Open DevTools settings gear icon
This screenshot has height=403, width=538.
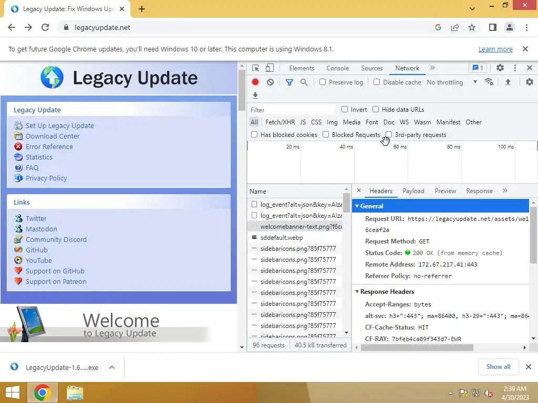click(x=500, y=68)
